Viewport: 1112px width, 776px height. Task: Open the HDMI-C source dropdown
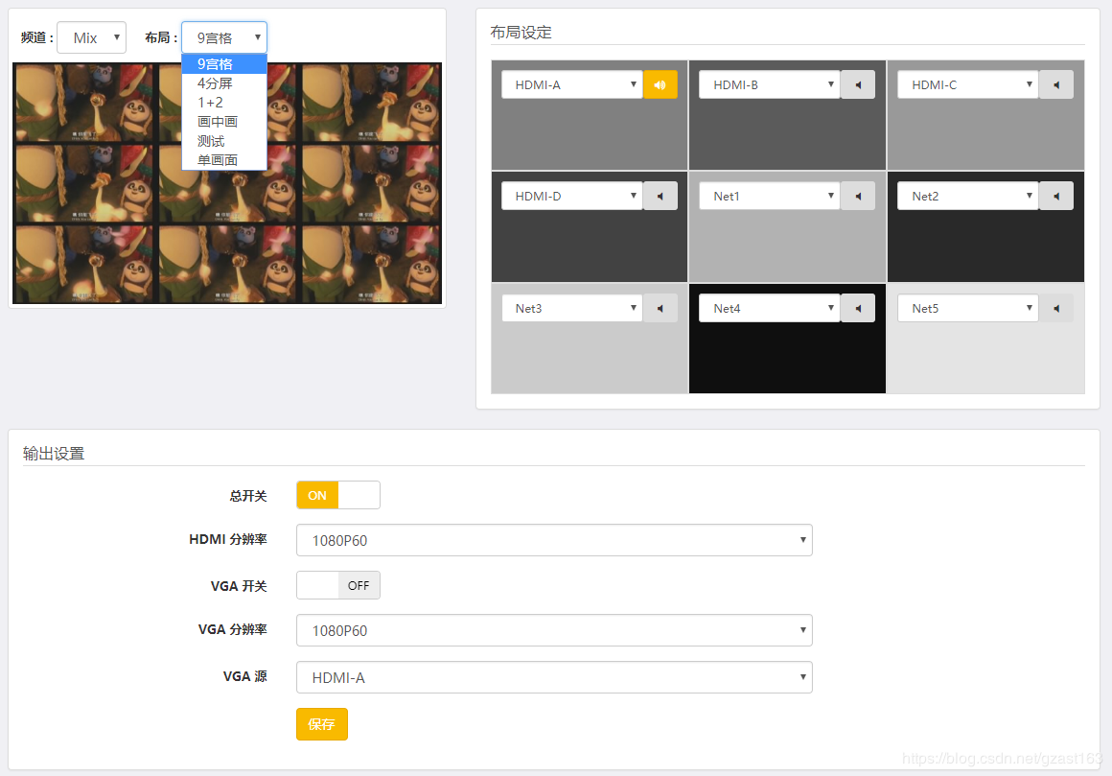point(968,84)
